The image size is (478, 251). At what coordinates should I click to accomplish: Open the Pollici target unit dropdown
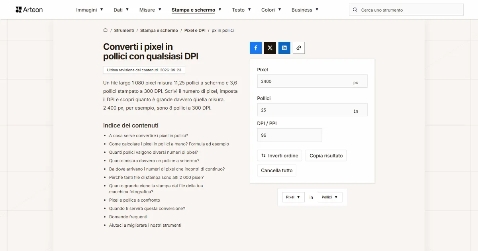tap(330, 197)
